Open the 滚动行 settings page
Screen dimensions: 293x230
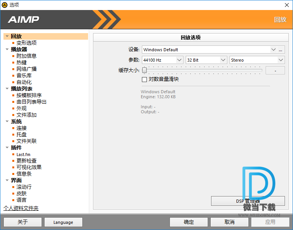24,187
